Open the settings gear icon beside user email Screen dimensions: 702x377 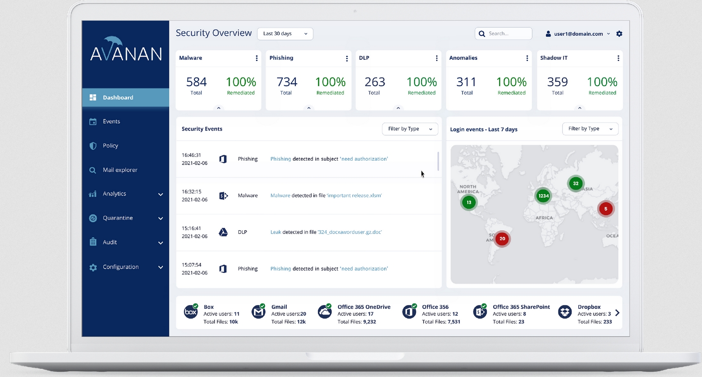(619, 34)
